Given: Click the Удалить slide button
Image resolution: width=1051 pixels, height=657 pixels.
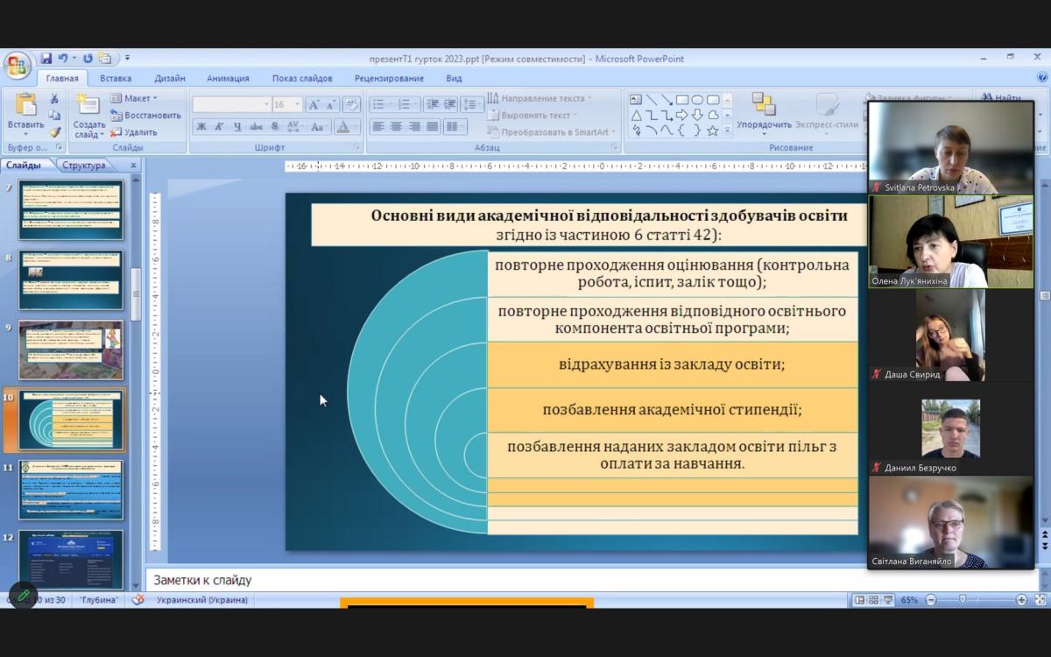Looking at the screenshot, I should tap(134, 132).
